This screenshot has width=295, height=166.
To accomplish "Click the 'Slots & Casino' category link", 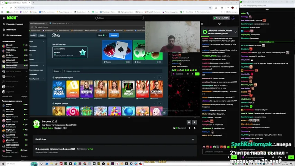I will pyautogui.click(x=47, y=128).
